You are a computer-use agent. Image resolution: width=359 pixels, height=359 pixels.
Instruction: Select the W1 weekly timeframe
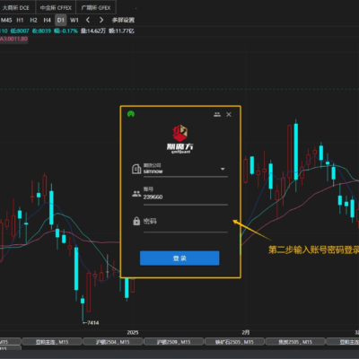click(74, 20)
